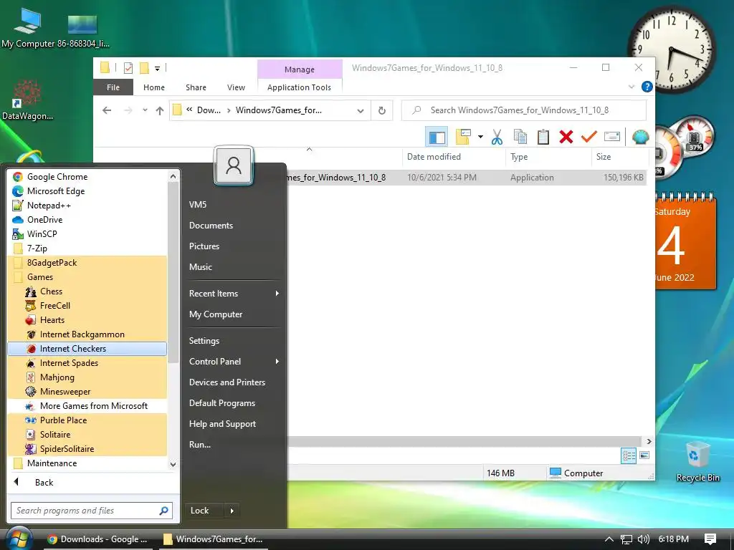Expand the Control Panel submenu
This screenshot has width=734, height=550.
pyautogui.click(x=234, y=362)
